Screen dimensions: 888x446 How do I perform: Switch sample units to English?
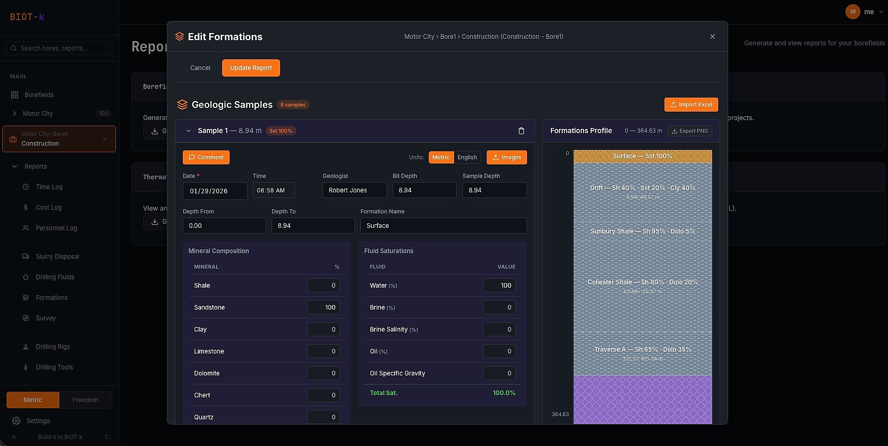pyautogui.click(x=467, y=157)
